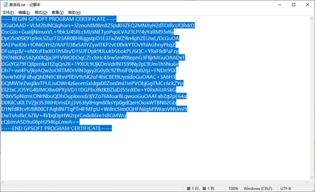Click the vertical scrollbar down arrow
The height and width of the screenshot is (192, 315).
(312, 177)
